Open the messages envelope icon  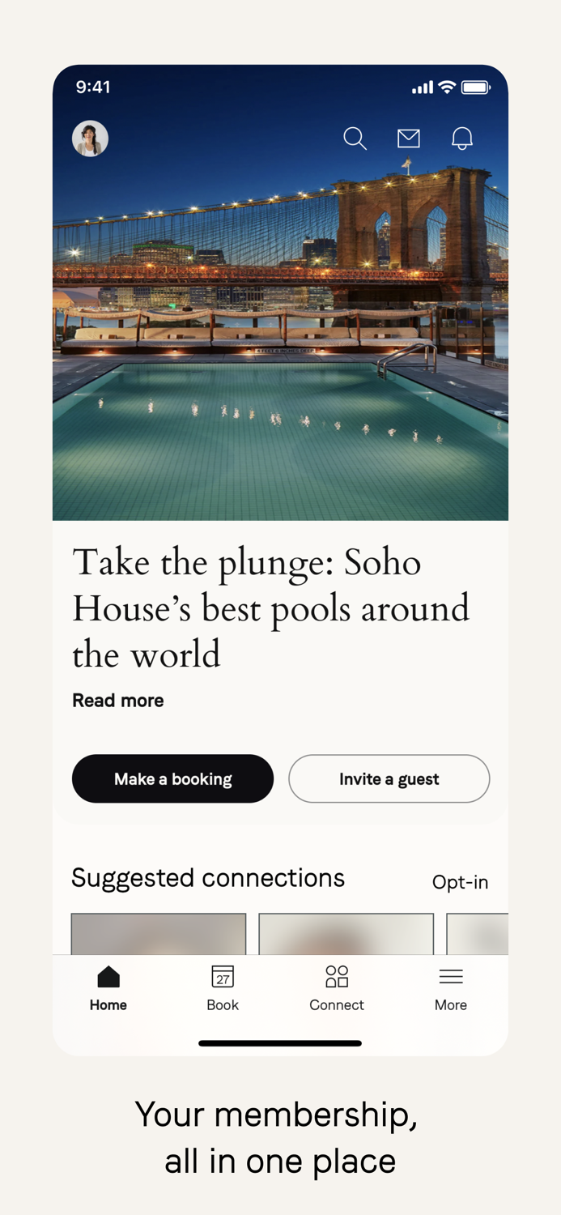[408, 139]
